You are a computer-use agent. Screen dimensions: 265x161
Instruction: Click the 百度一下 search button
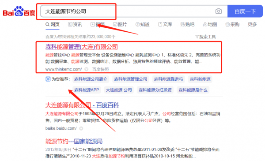point(245,11)
